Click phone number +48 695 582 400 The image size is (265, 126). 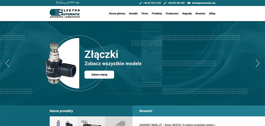pos(176,3)
